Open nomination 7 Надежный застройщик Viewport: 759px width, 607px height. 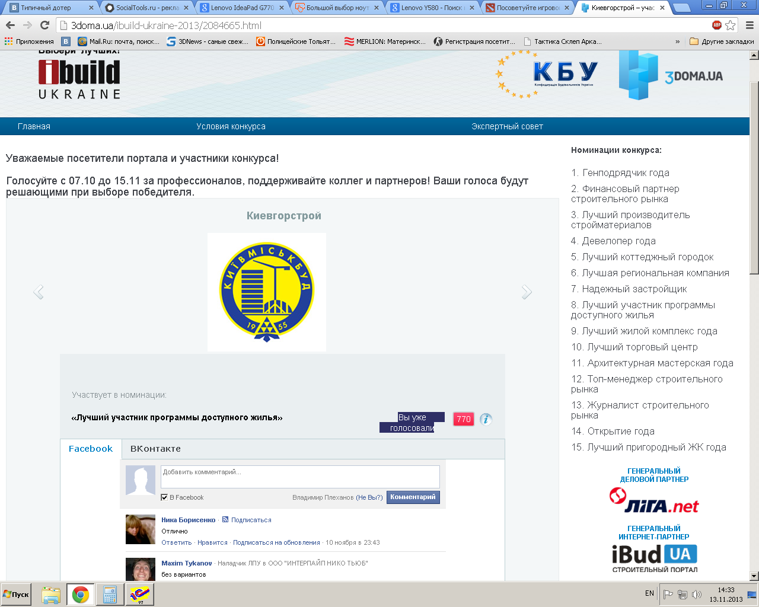[629, 289]
